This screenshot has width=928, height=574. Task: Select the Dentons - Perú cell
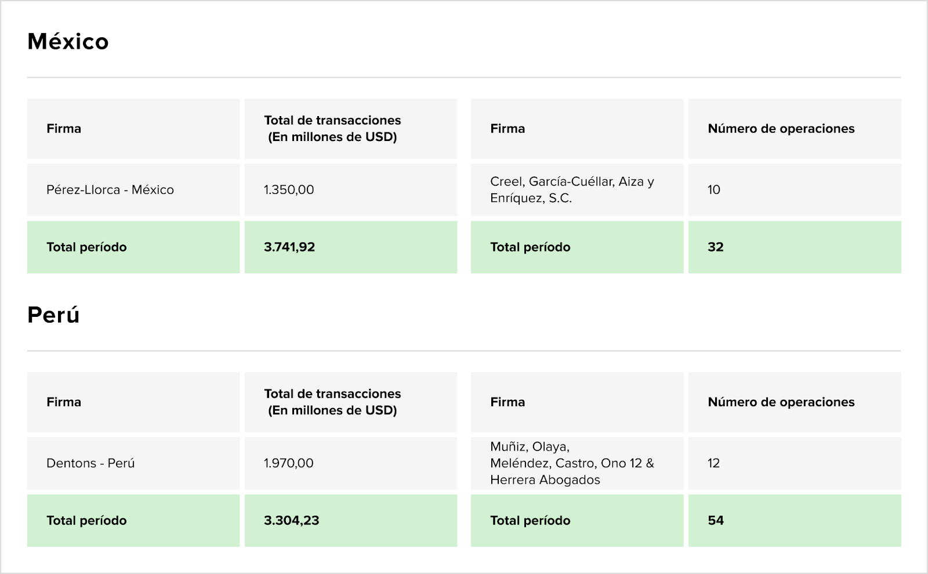coord(133,463)
